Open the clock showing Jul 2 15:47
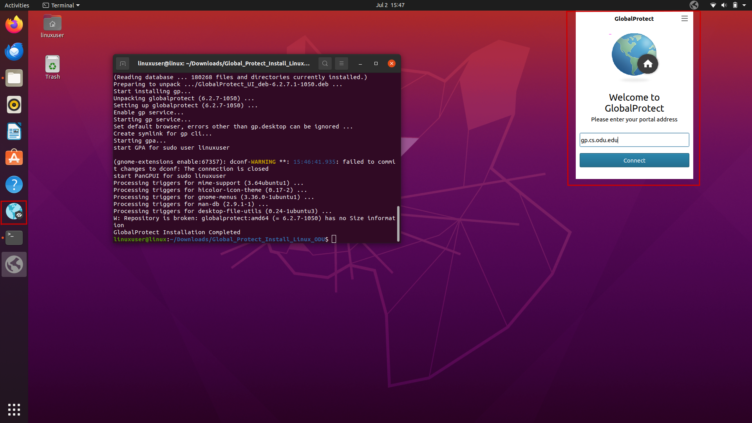The height and width of the screenshot is (423, 752). coord(390,5)
